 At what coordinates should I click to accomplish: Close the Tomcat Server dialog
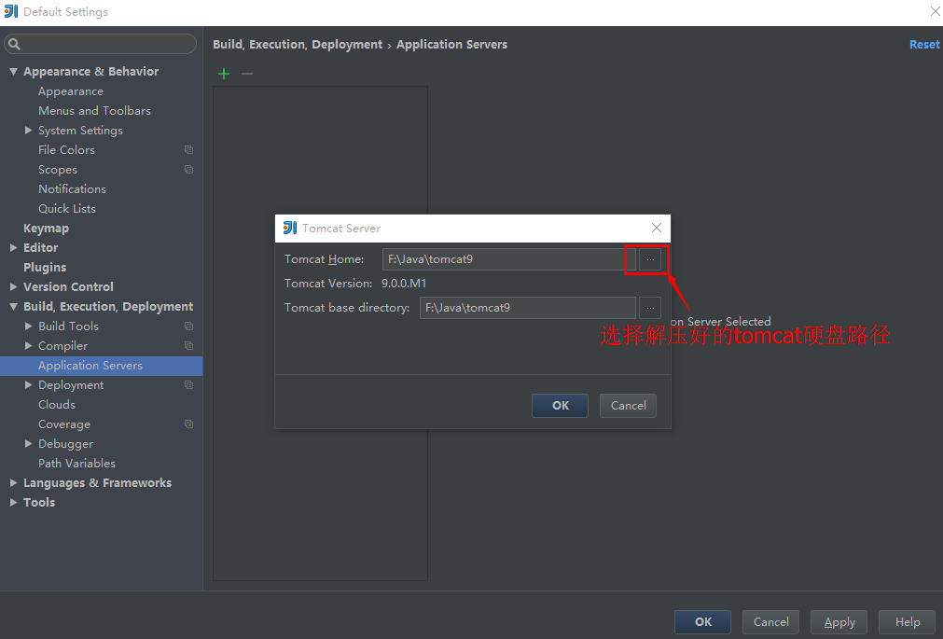(657, 228)
